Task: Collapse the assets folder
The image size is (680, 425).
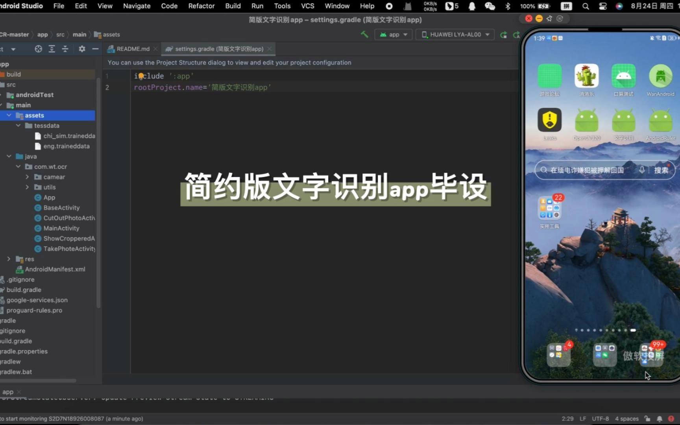Action: point(9,115)
